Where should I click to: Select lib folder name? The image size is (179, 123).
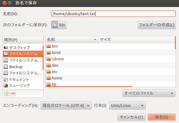pyautogui.click(x=54, y=84)
